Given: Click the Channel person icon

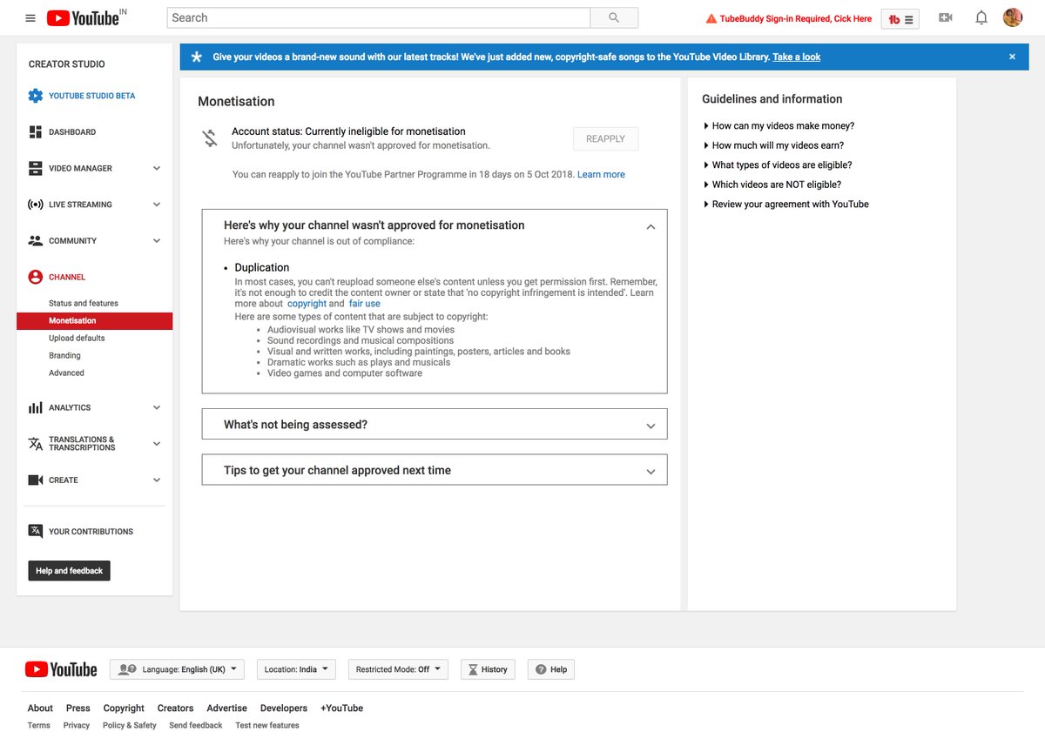Looking at the screenshot, I should (x=35, y=277).
